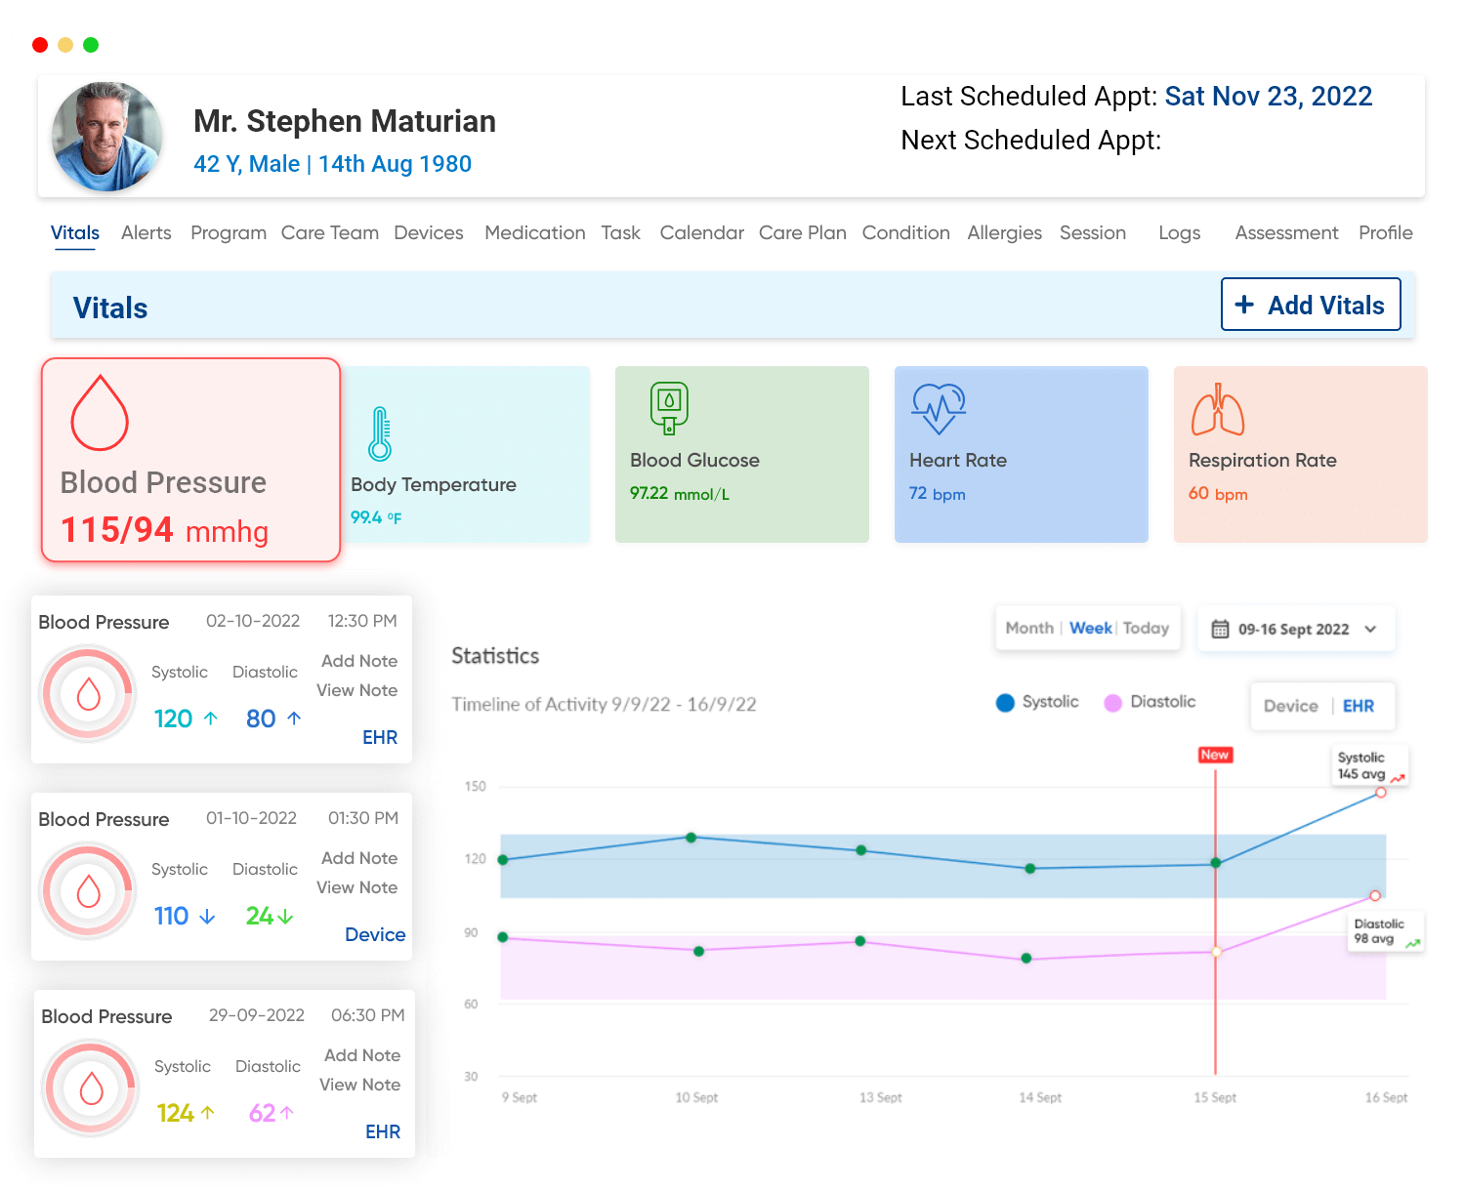This screenshot has width=1465, height=1191.
Task: Click the Diastolic pink legend dot
Action: coord(1112,702)
